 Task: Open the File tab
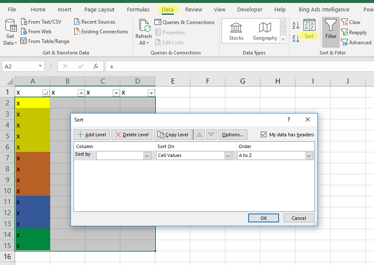[x=12, y=10]
